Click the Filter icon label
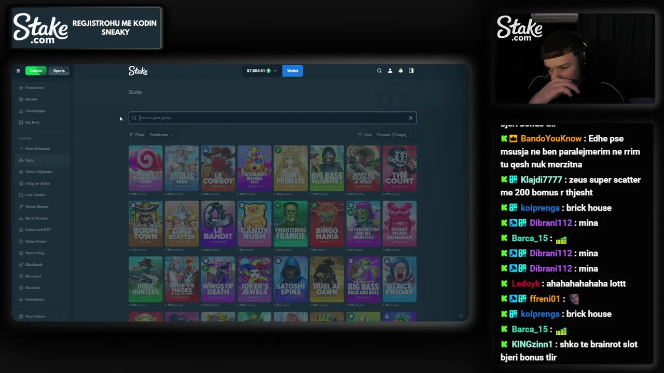664x373 pixels. (137, 135)
